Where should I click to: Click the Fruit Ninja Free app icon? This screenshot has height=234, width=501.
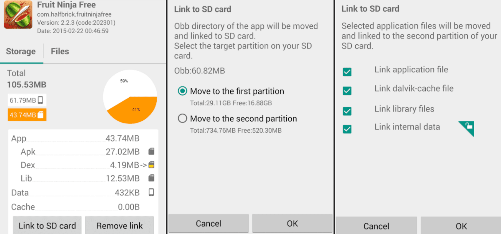coord(18,14)
